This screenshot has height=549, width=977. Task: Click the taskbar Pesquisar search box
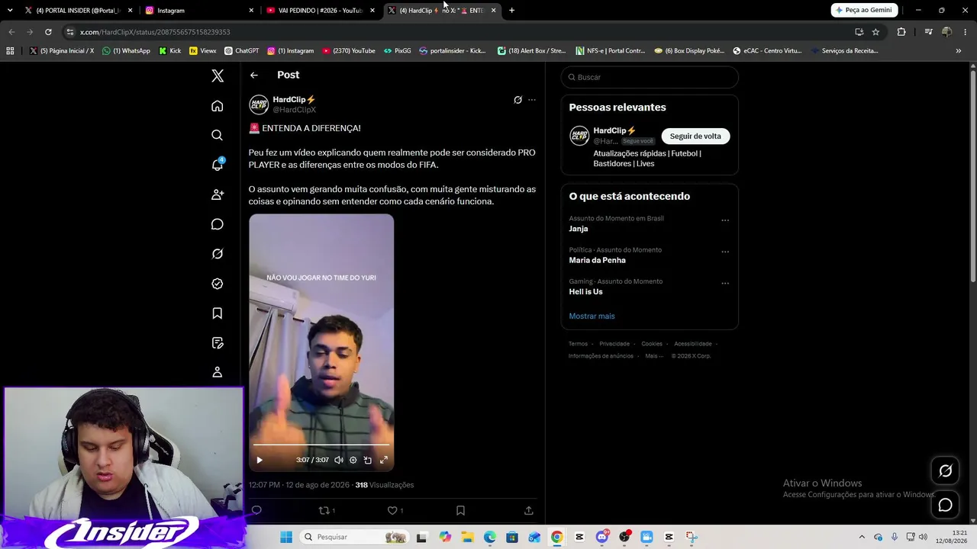tap(354, 537)
